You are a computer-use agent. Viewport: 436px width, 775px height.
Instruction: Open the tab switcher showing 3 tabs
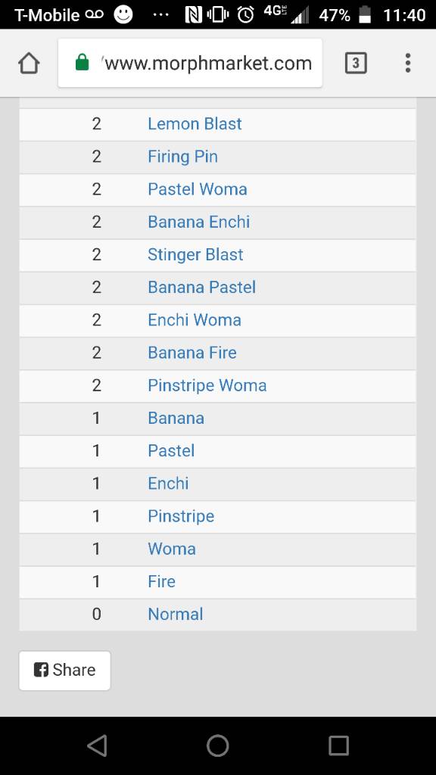(x=356, y=64)
